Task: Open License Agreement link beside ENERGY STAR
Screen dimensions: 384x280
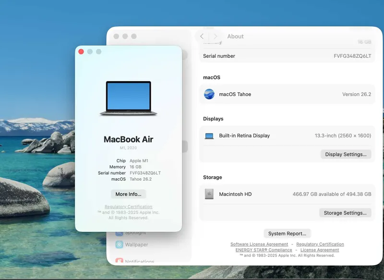Action: pos(320,250)
